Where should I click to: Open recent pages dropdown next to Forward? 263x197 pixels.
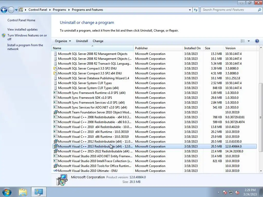tap(16, 10)
